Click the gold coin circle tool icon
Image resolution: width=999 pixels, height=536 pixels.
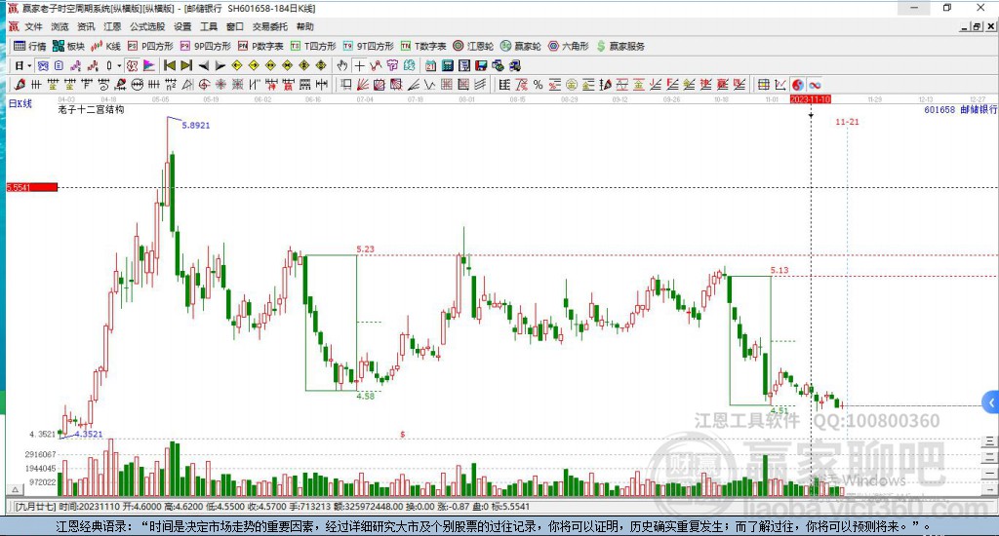point(572,85)
